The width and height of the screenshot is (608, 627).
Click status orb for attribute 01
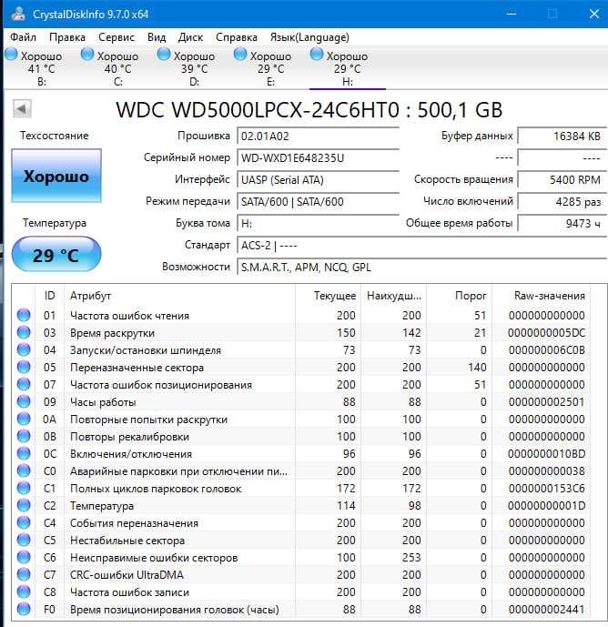[24, 315]
